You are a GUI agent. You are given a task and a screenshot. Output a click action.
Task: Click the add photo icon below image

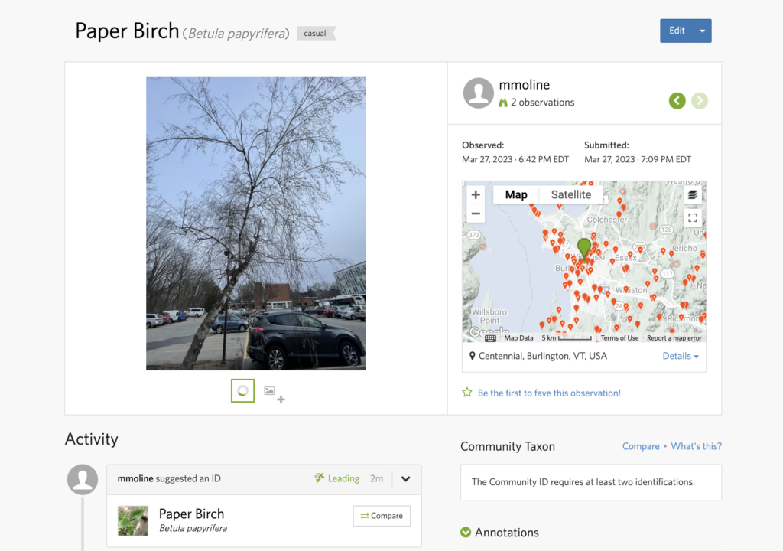pos(273,393)
